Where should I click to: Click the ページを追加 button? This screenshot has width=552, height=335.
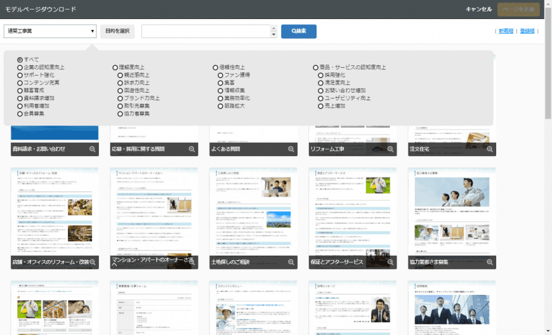518,10
